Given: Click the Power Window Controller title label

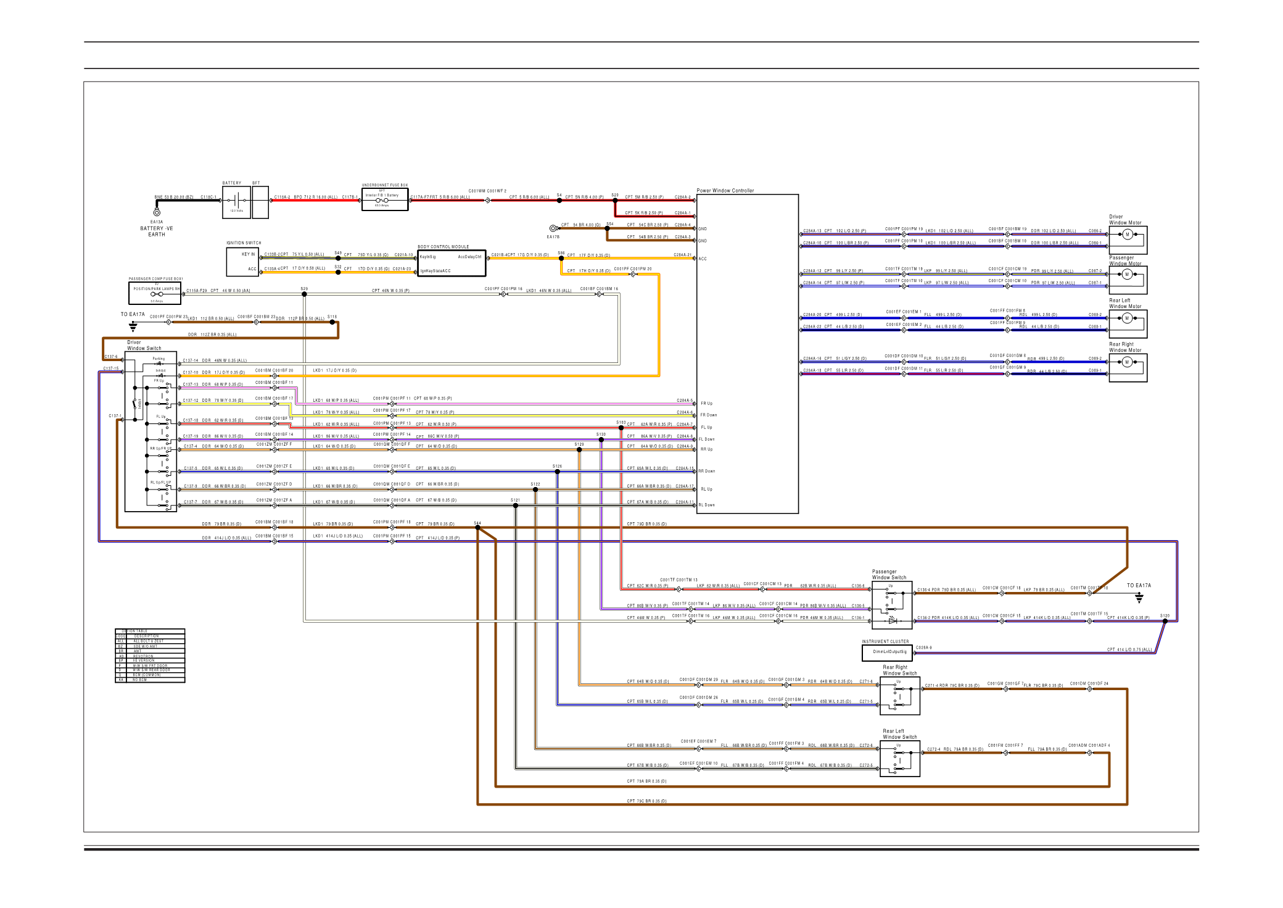Looking at the screenshot, I should (x=725, y=191).
